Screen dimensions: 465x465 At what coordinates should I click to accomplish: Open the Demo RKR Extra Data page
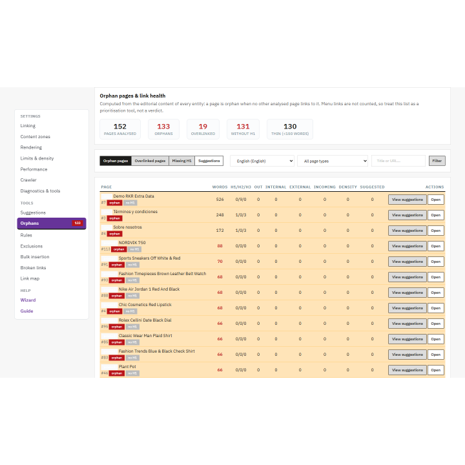436,200
